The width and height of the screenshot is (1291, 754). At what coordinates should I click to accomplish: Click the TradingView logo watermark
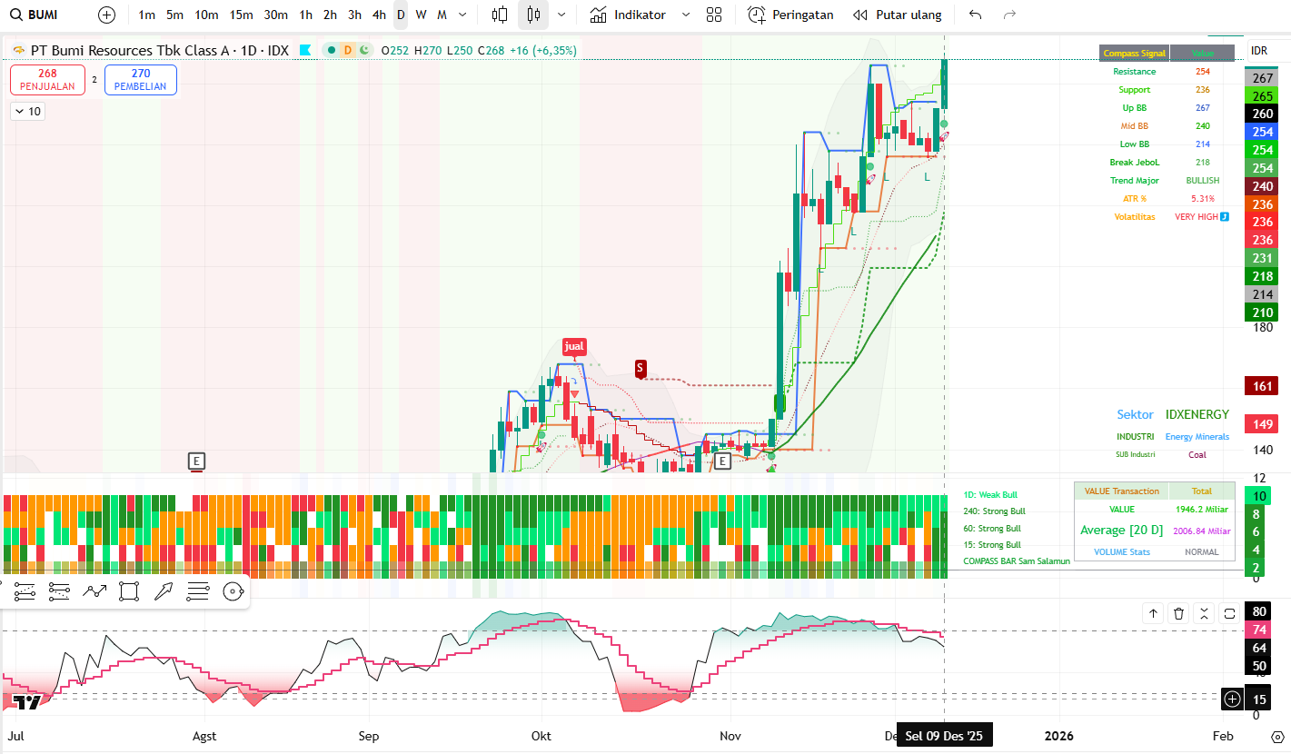[x=27, y=701]
